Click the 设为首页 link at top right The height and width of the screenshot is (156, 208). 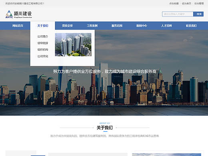point(186,4)
